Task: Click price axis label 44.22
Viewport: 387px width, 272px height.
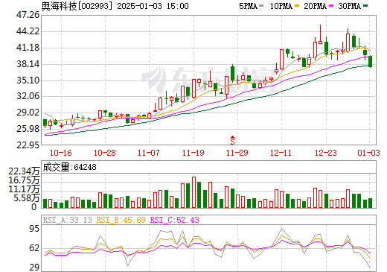Action: pyautogui.click(x=28, y=31)
